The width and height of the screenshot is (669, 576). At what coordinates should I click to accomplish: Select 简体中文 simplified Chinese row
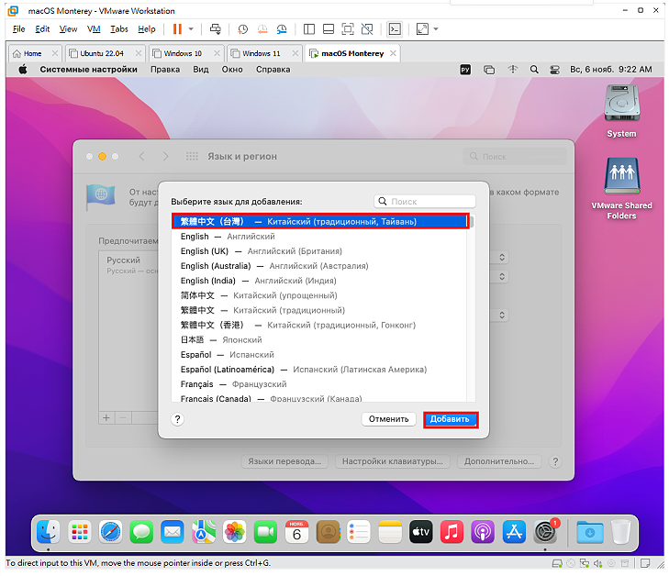[x=319, y=295]
